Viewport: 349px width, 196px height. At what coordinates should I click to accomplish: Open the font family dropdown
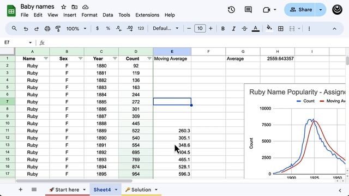point(166,28)
